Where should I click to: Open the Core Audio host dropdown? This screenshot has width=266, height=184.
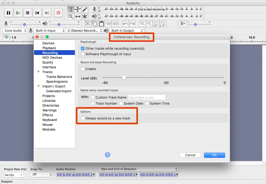15,30
